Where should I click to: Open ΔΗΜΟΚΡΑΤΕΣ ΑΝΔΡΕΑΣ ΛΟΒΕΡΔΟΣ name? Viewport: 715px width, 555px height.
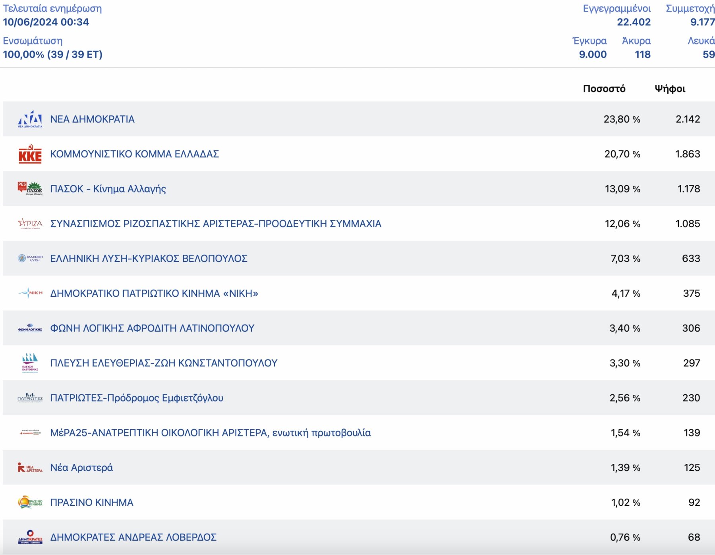pos(133,537)
